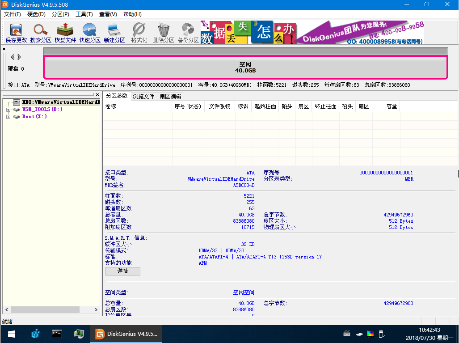Click the 详情 details button
The image size is (459, 343).
click(x=122, y=271)
